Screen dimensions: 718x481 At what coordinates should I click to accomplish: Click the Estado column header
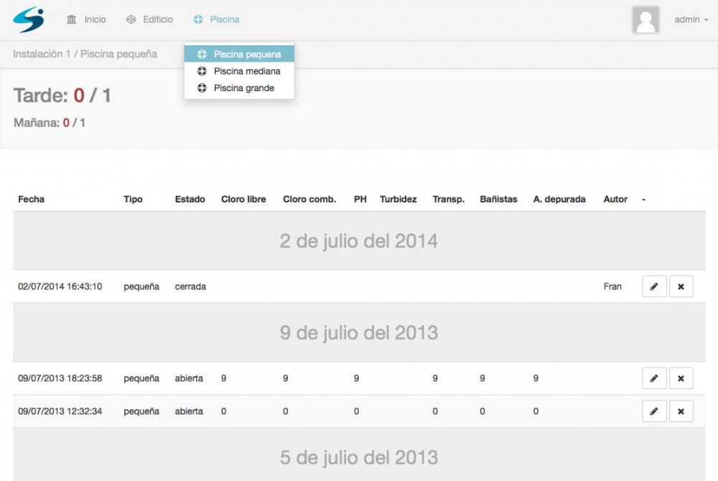[x=190, y=200]
